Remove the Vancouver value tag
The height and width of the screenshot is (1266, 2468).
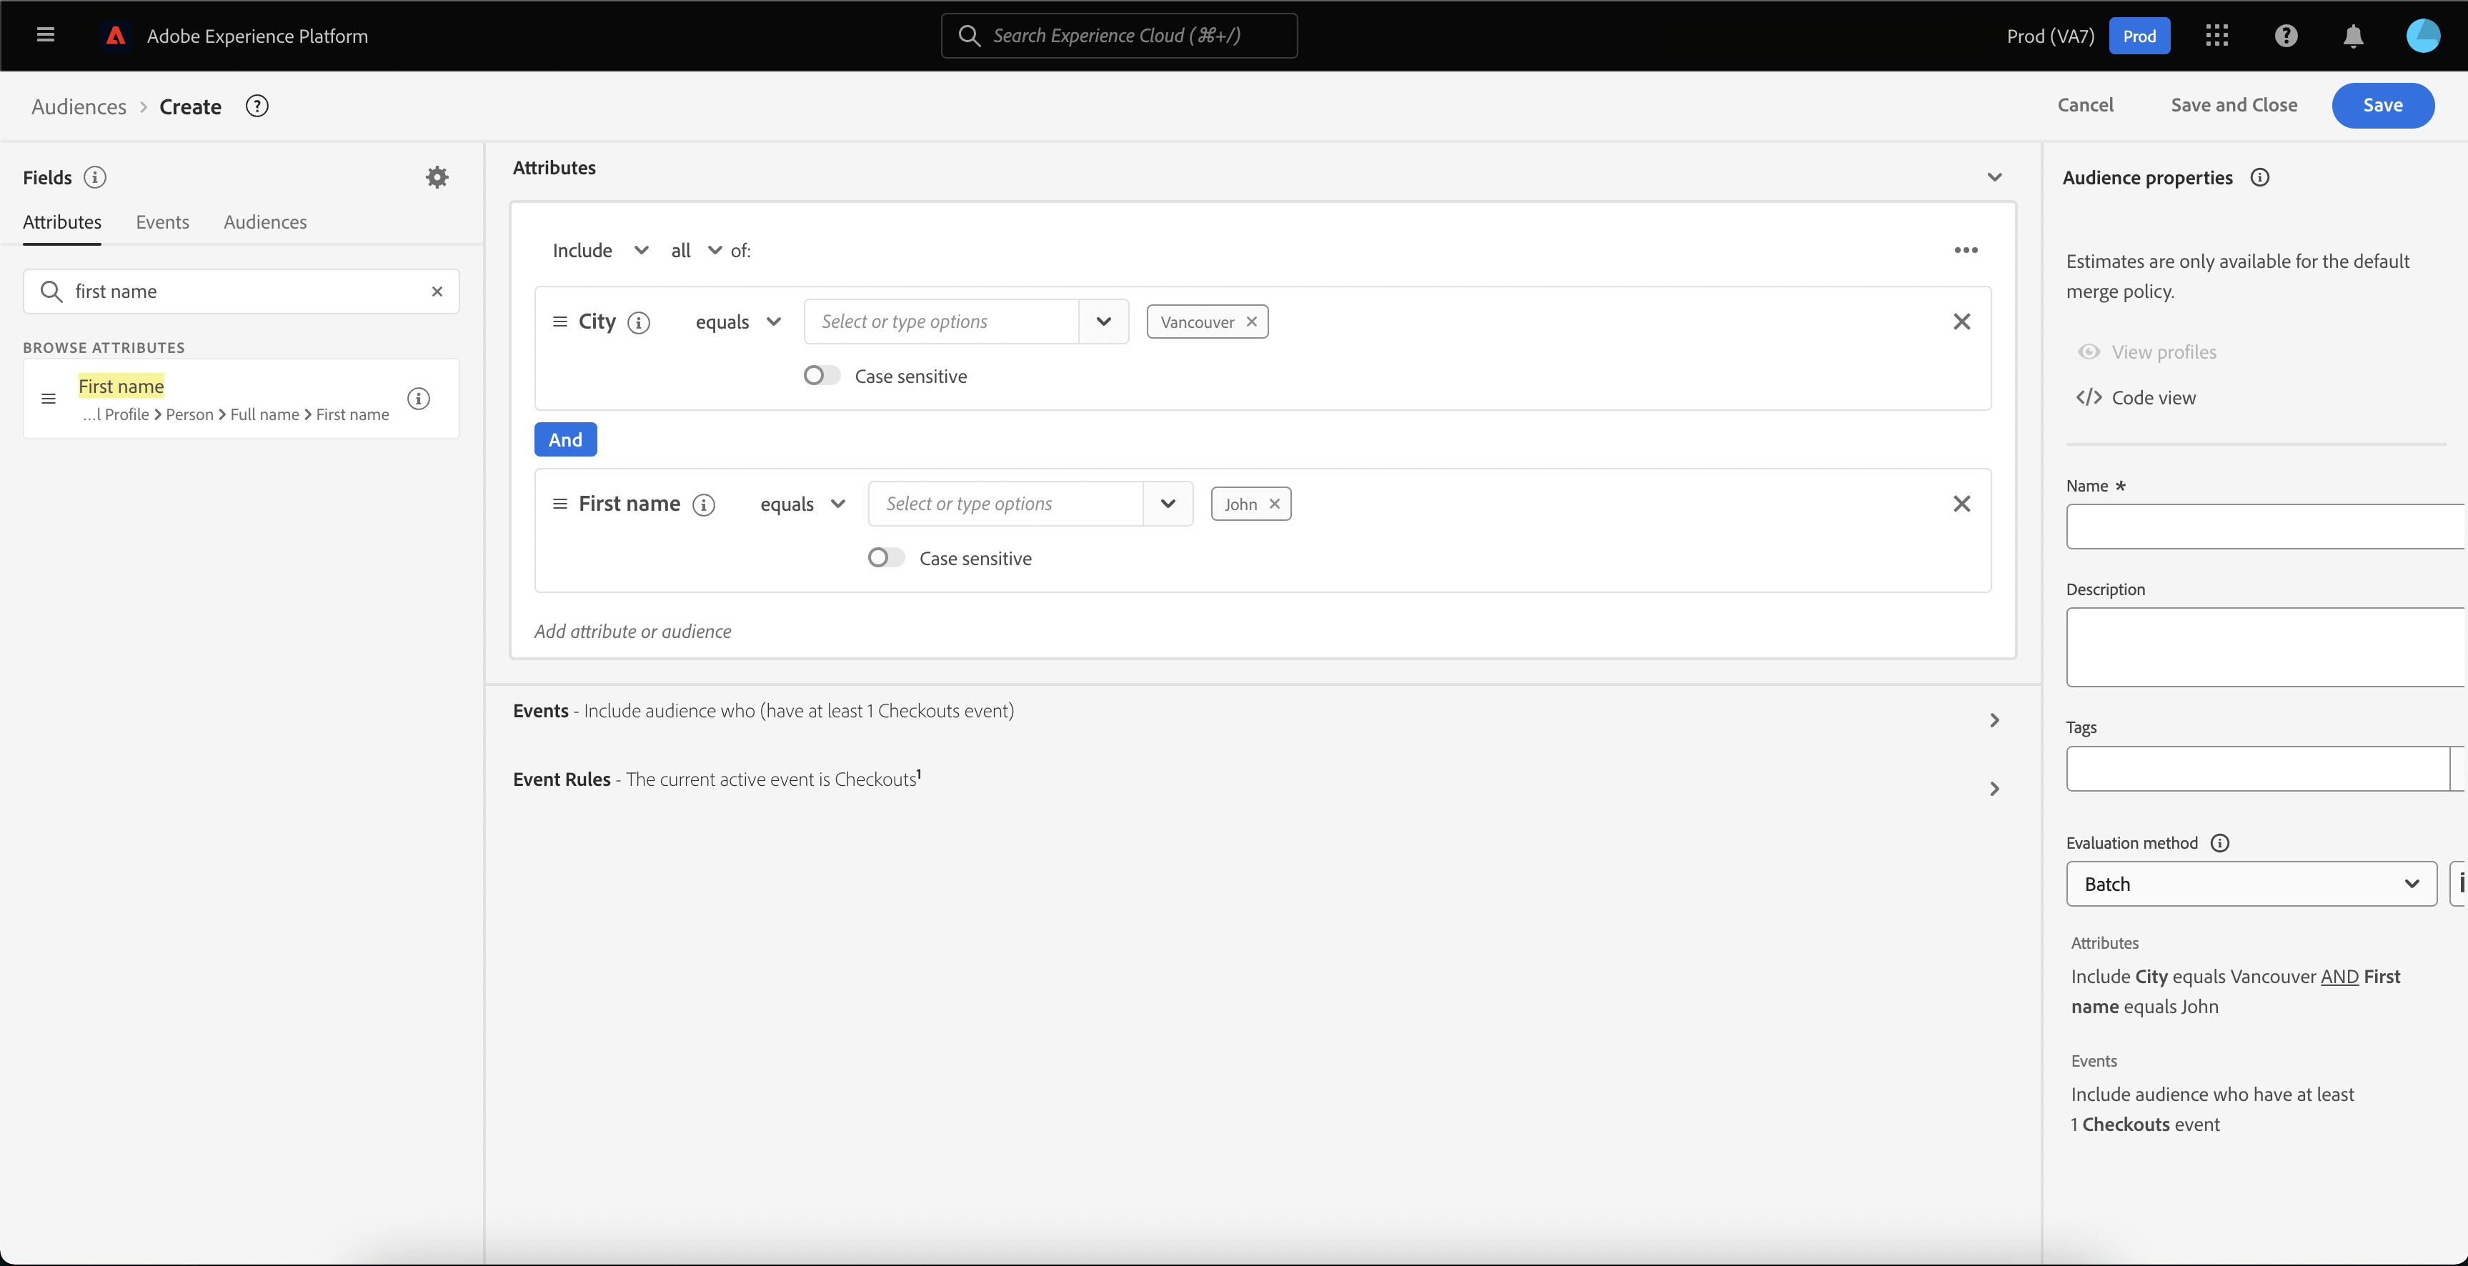point(1251,322)
